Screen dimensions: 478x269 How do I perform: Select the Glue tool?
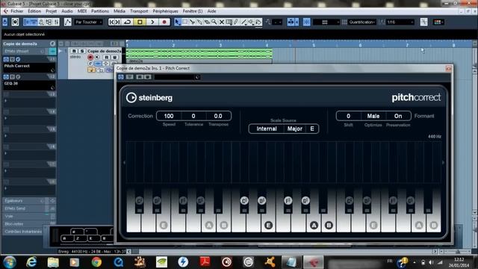coord(199,22)
